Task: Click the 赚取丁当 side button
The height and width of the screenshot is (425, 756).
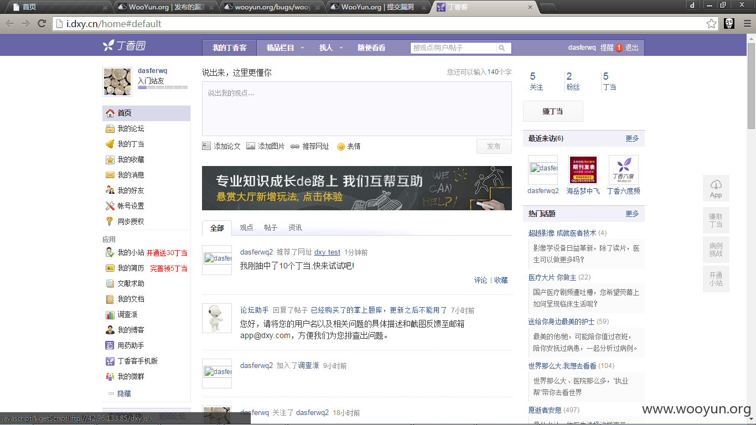Action: coord(716,220)
